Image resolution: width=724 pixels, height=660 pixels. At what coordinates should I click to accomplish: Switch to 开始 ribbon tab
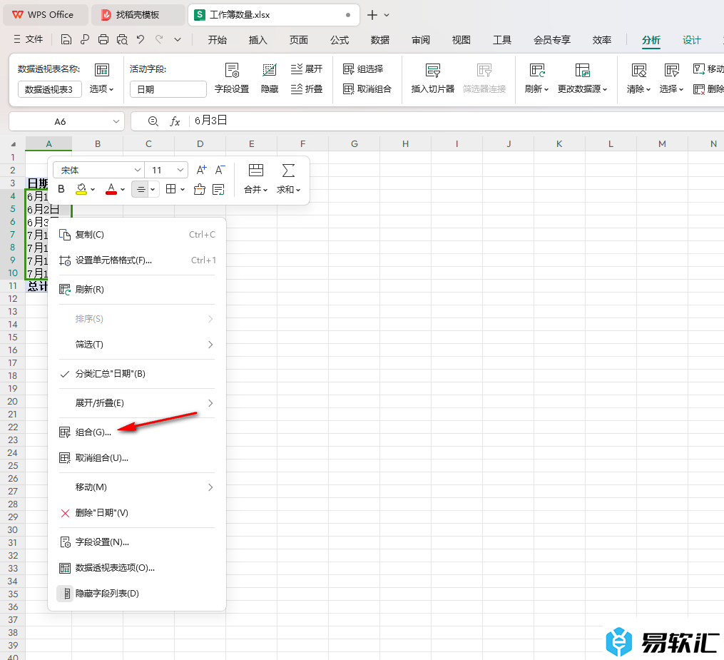[217, 40]
